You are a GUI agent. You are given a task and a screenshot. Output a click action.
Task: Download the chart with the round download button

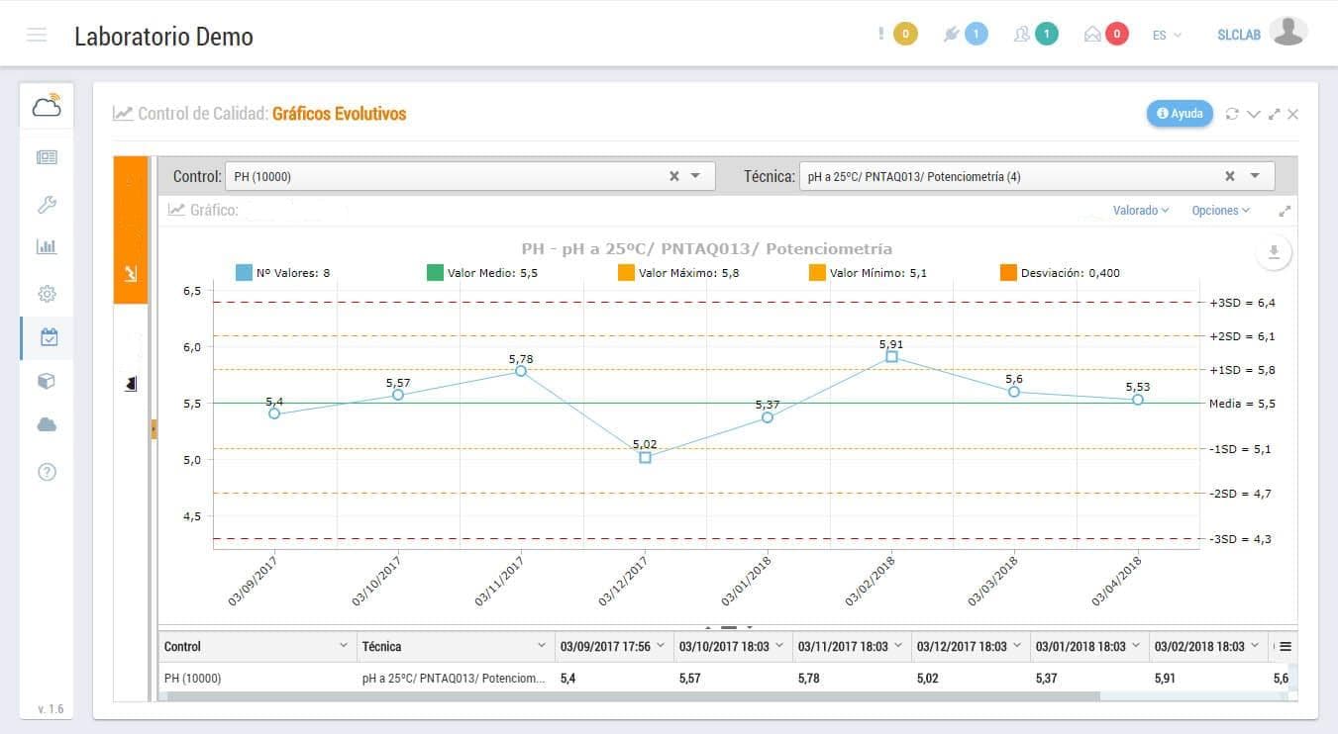1274,253
